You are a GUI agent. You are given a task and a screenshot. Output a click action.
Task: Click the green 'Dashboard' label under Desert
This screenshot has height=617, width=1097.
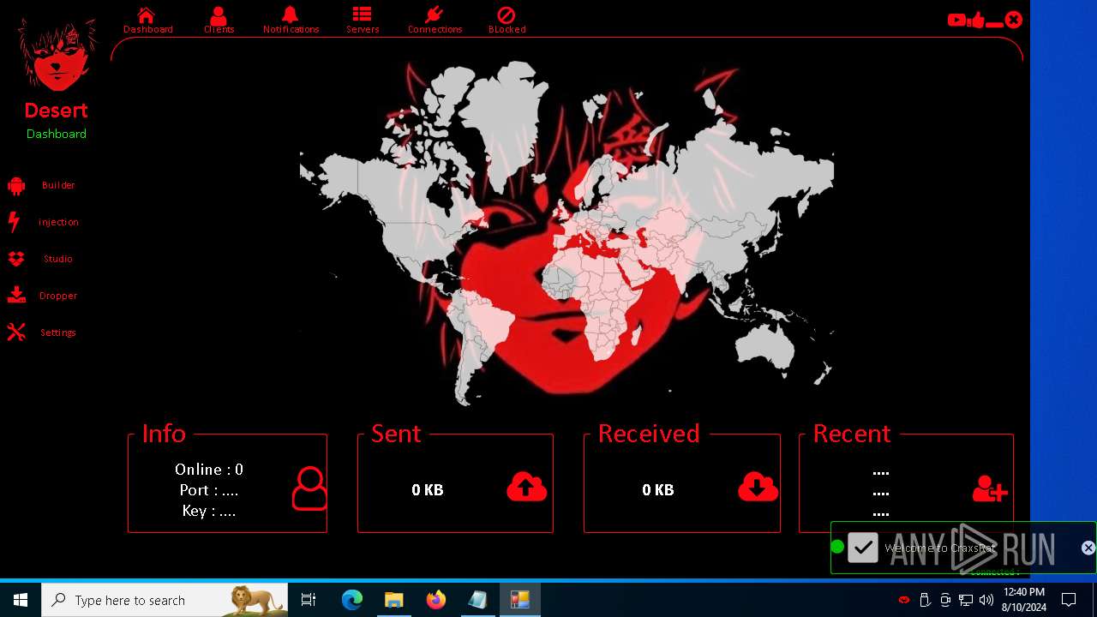tap(57, 134)
